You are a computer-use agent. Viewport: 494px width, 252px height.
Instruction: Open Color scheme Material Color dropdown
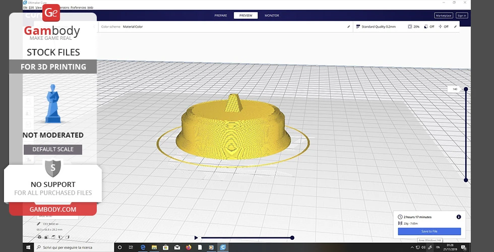click(x=226, y=27)
